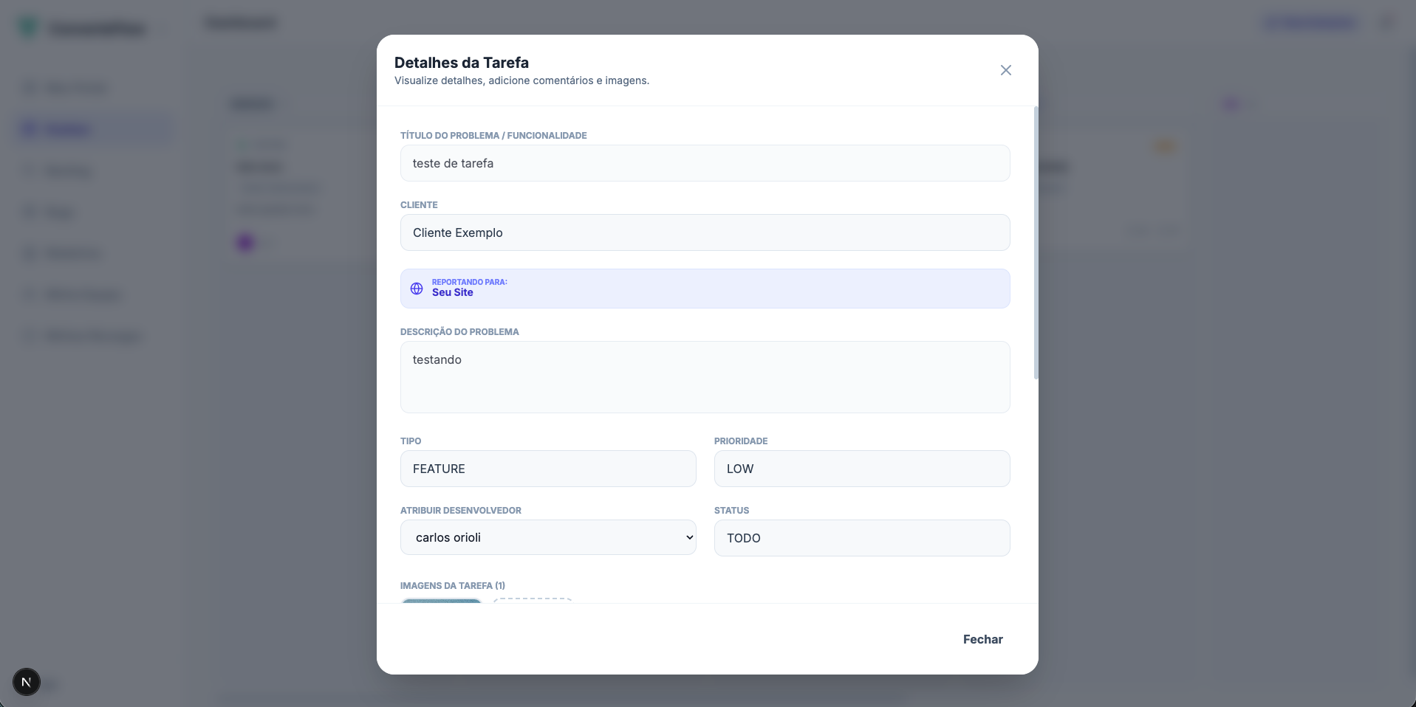
Task: Click inside the Descrição do Problema textarea
Action: 705,376
